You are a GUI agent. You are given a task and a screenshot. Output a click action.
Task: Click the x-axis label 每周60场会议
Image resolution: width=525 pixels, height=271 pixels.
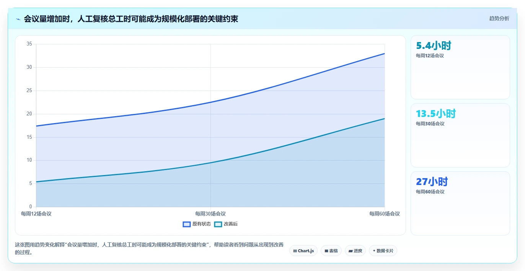pos(385,214)
